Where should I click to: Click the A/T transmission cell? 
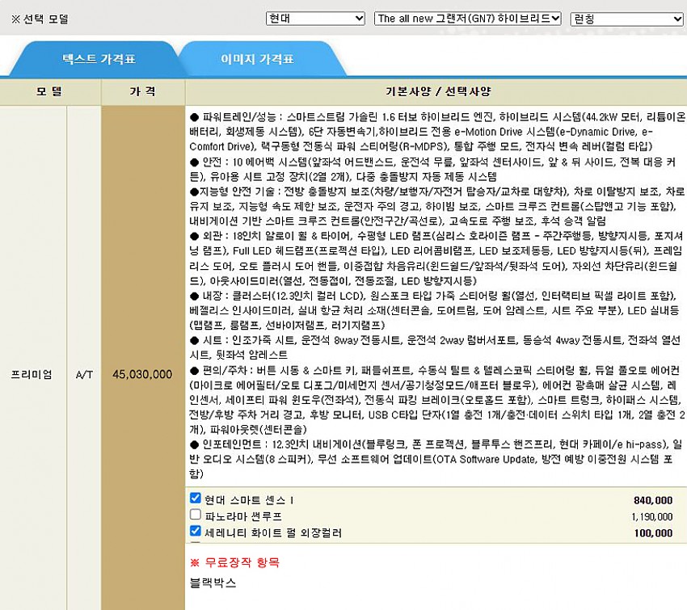tap(84, 374)
